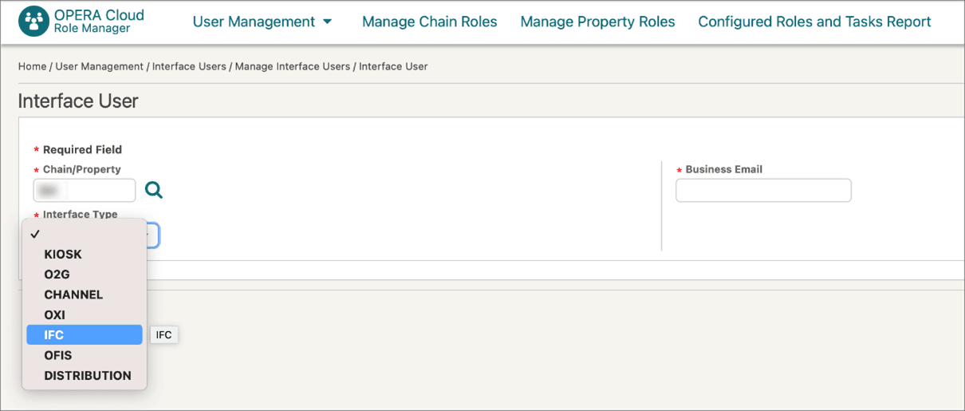Click the Interface User breadcrumb

(x=393, y=66)
